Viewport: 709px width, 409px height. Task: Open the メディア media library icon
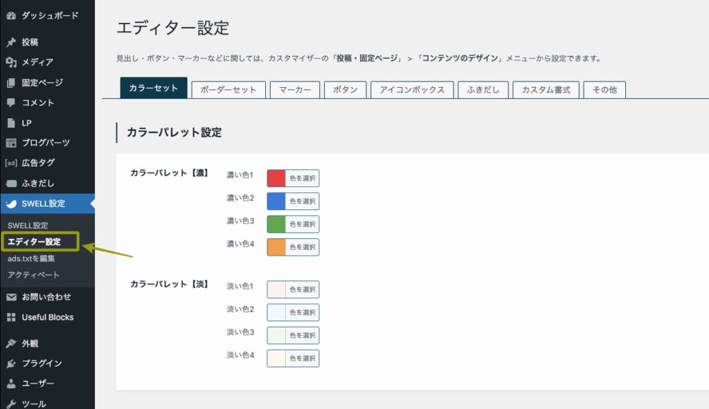tap(10, 61)
